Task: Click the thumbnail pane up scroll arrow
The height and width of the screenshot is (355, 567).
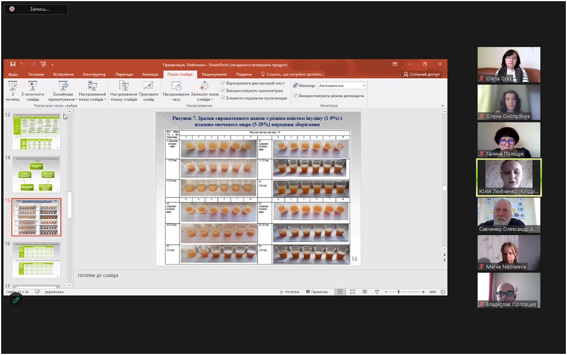Action: (70, 112)
